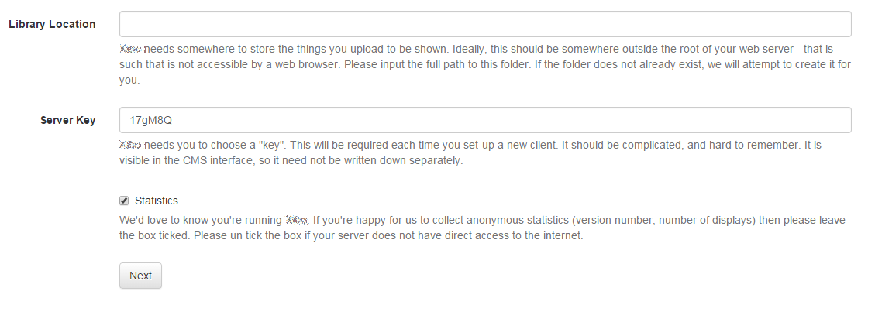
Task: Click the 17gM8Q value in Server Key
Action: click(x=150, y=120)
